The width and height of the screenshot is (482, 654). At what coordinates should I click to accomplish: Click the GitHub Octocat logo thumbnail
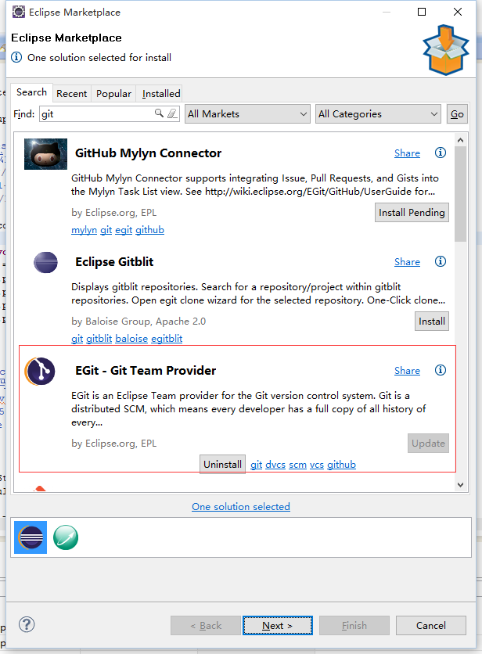click(x=45, y=154)
